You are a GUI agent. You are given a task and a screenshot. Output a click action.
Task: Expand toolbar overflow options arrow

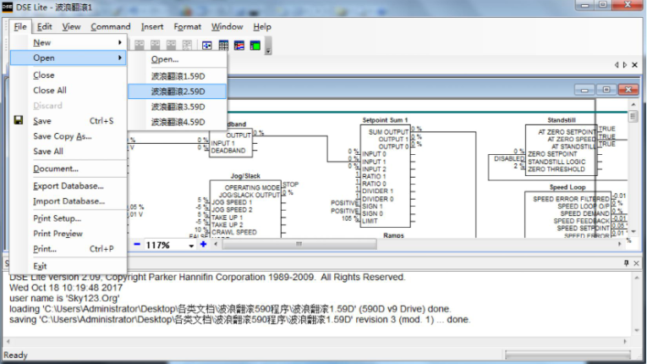268,47
